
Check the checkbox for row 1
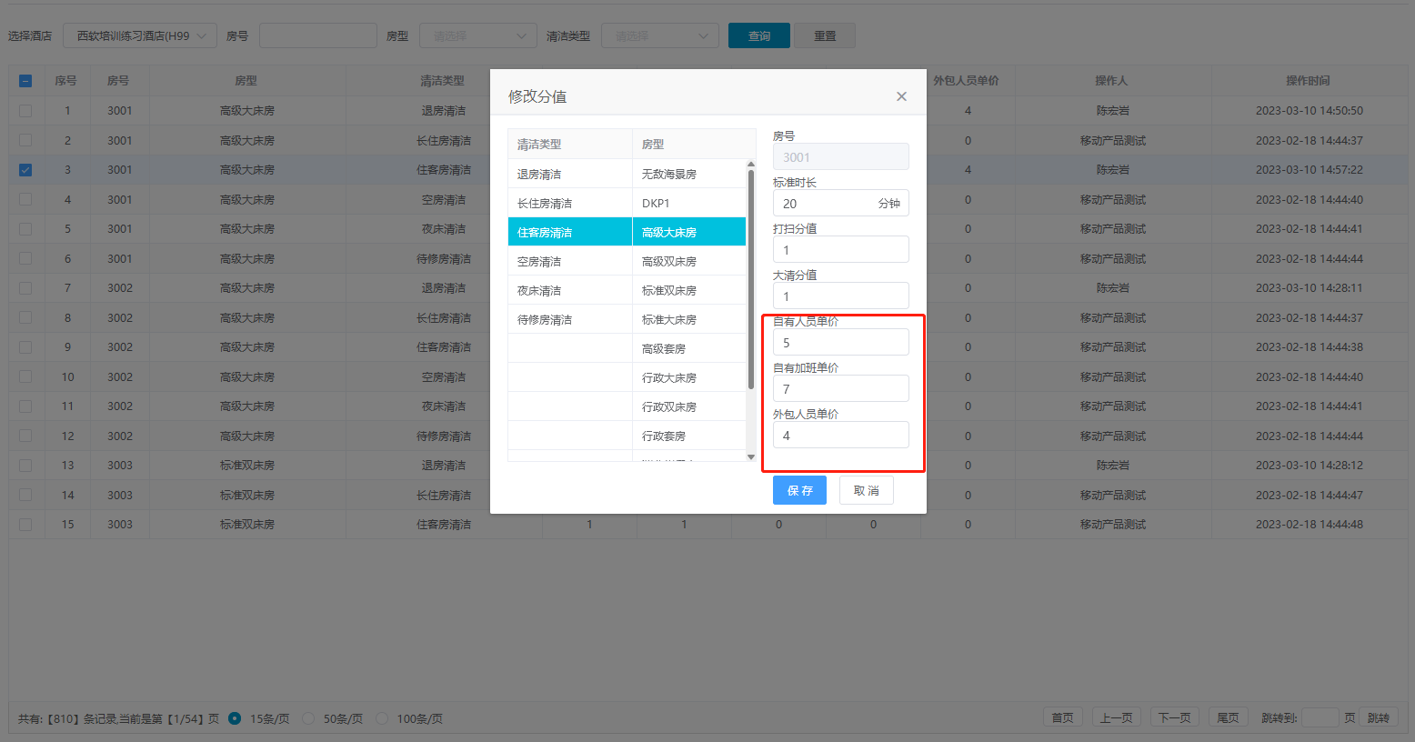[x=25, y=111]
